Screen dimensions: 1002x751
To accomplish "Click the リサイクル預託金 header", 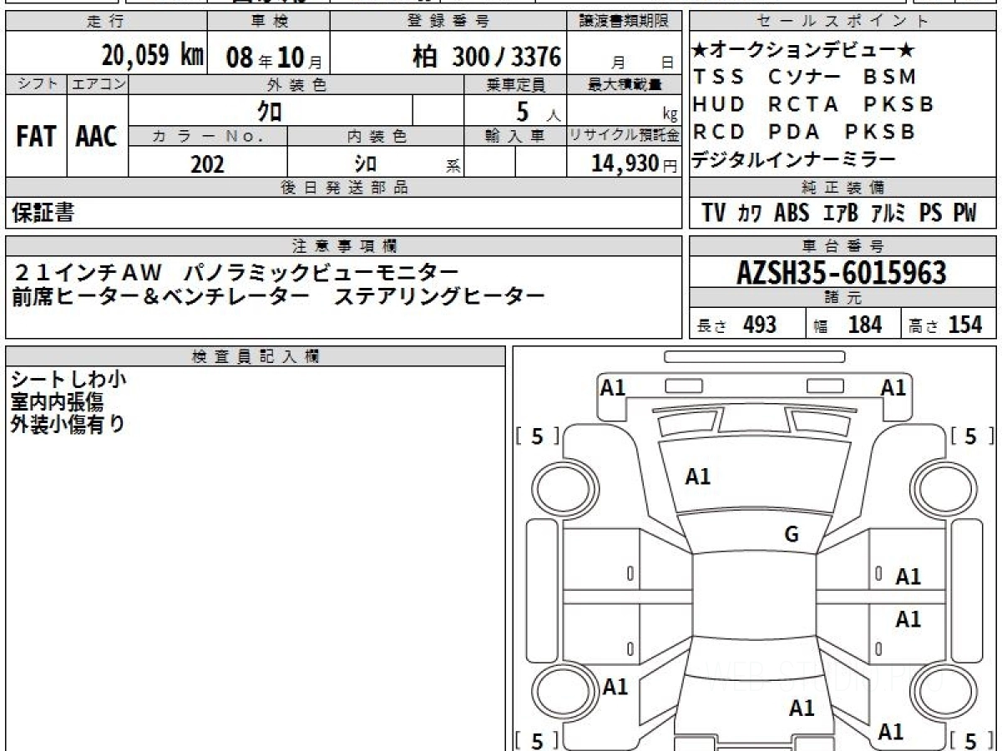I will (x=625, y=136).
